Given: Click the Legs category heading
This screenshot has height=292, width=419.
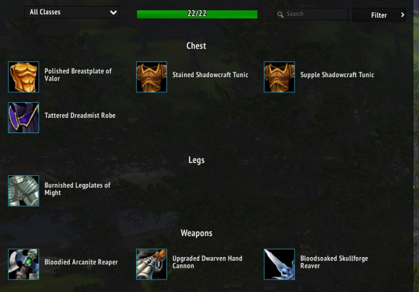Looking at the screenshot, I should [x=197, y=160].
